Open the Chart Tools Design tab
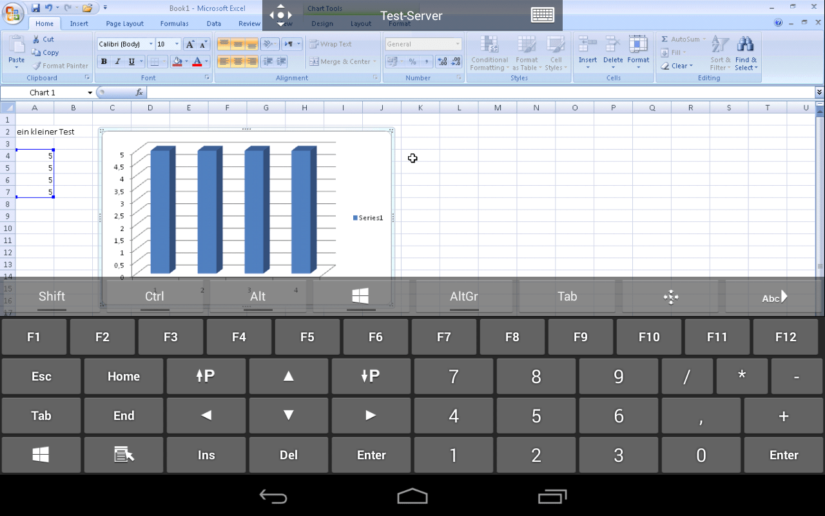This screenshot has width=825, height=516. tap(322, 24)
